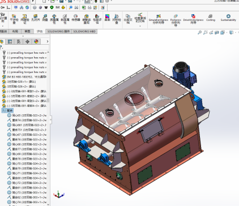This screenshot has width=239, height=206.
Task: Open Assembly Visualization (装配体直观)
Action: tap(87, 19)
